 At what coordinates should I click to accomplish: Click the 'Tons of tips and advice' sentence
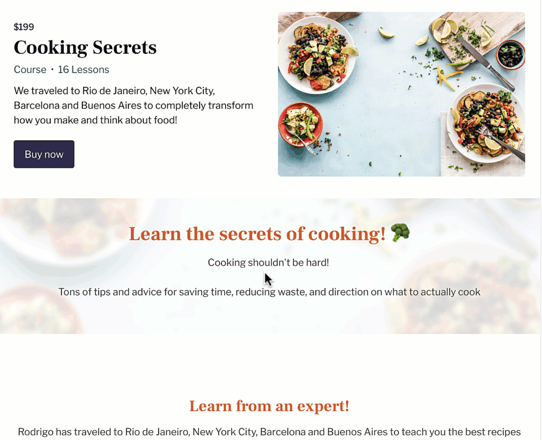point(269,292)
